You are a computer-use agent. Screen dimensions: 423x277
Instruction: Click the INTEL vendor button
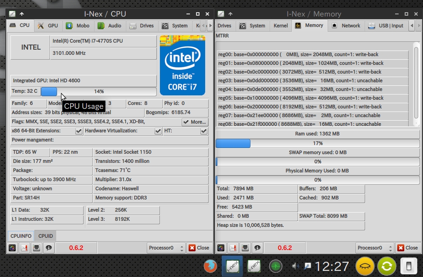[30, 47]
